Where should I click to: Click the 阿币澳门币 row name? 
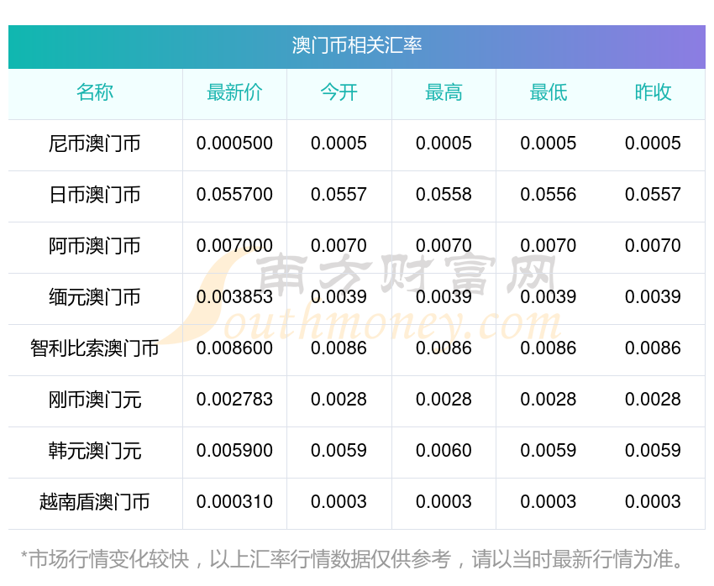[95, 246]
